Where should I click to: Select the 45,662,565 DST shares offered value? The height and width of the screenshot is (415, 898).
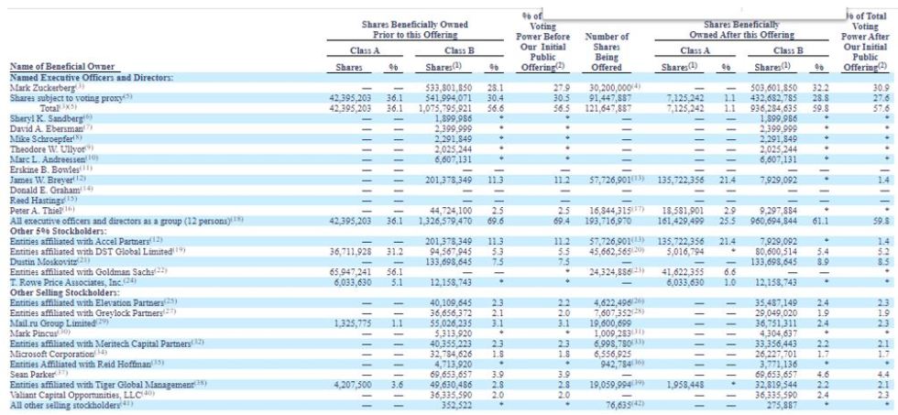click(610, 251)
